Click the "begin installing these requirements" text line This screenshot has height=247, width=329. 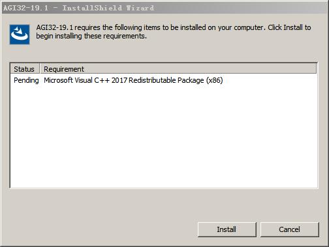coord(91,36)
